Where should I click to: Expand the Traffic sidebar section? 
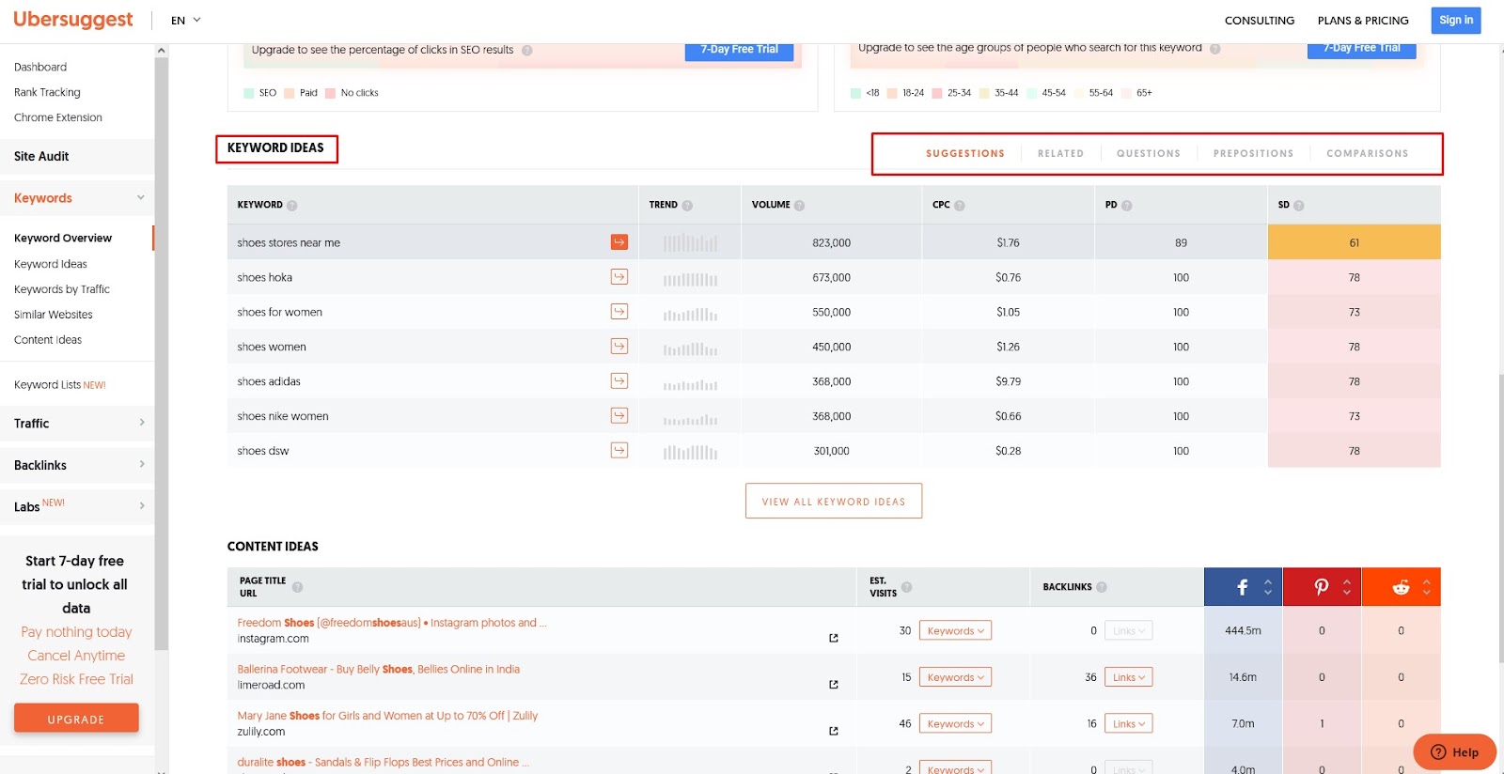point(142,423)
